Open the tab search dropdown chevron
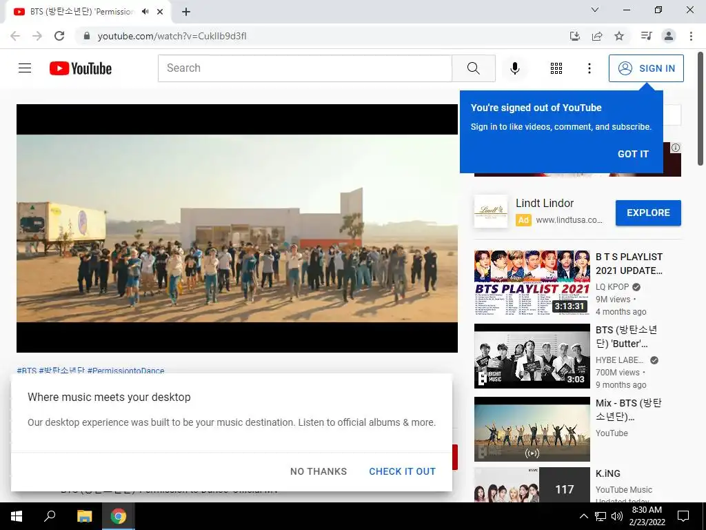Viewport: 706px width, 530px height. point(595,10)
